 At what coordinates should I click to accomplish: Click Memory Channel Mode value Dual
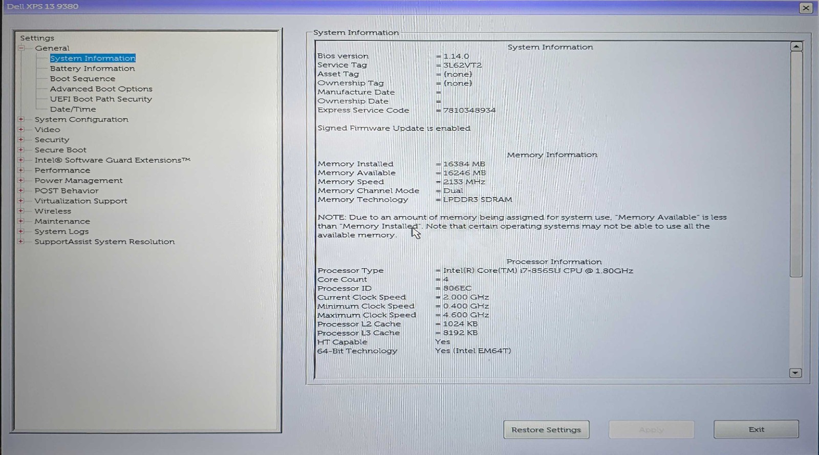point(453,191)
